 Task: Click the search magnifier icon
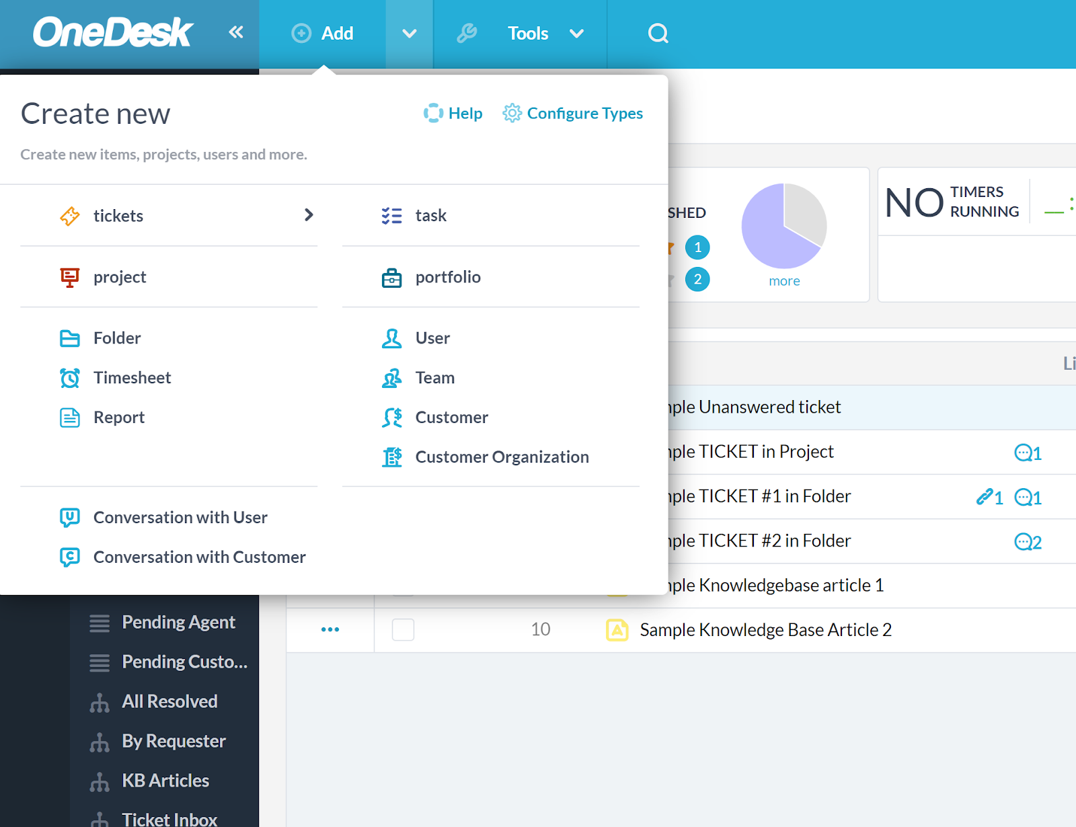coord(658,34)
